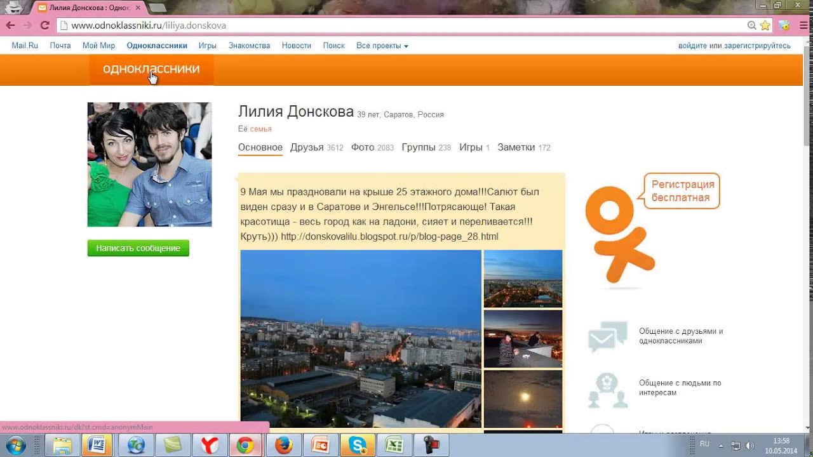Open Firefox from taskbar
This screenshot has height=457, width=813.
tap(283, 446)
